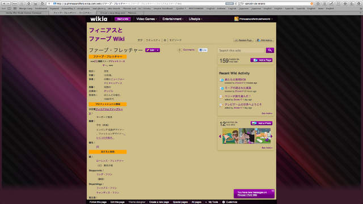The image size is (363, 204).
Task: Click the magnifier search button on wiki
Action: (x=270, y=50)
